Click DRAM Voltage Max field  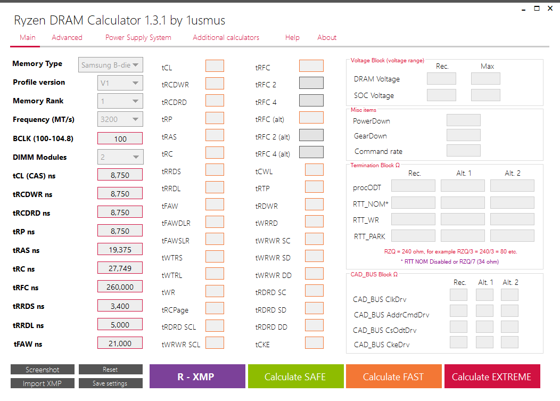(485, 79)
